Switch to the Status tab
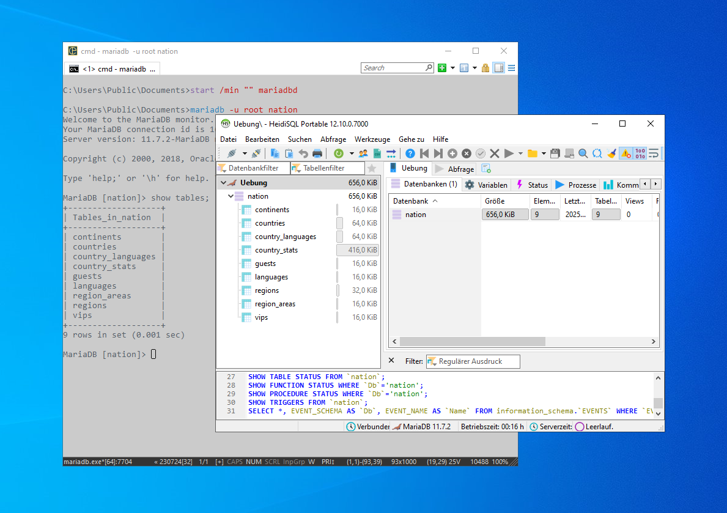 coord(533,185)
